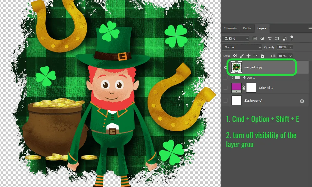312x187 pixels.
Task: Click the merged copy layer name
Action: (253, 67)
